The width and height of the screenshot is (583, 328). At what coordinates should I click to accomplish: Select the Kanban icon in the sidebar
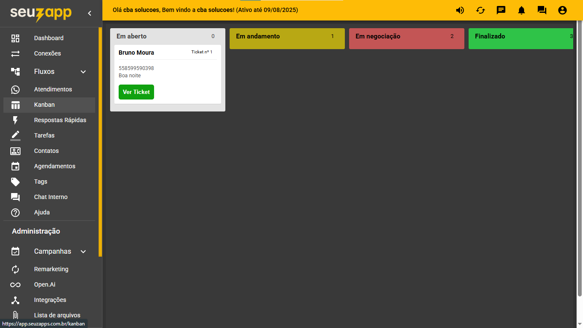click(15, 105)
